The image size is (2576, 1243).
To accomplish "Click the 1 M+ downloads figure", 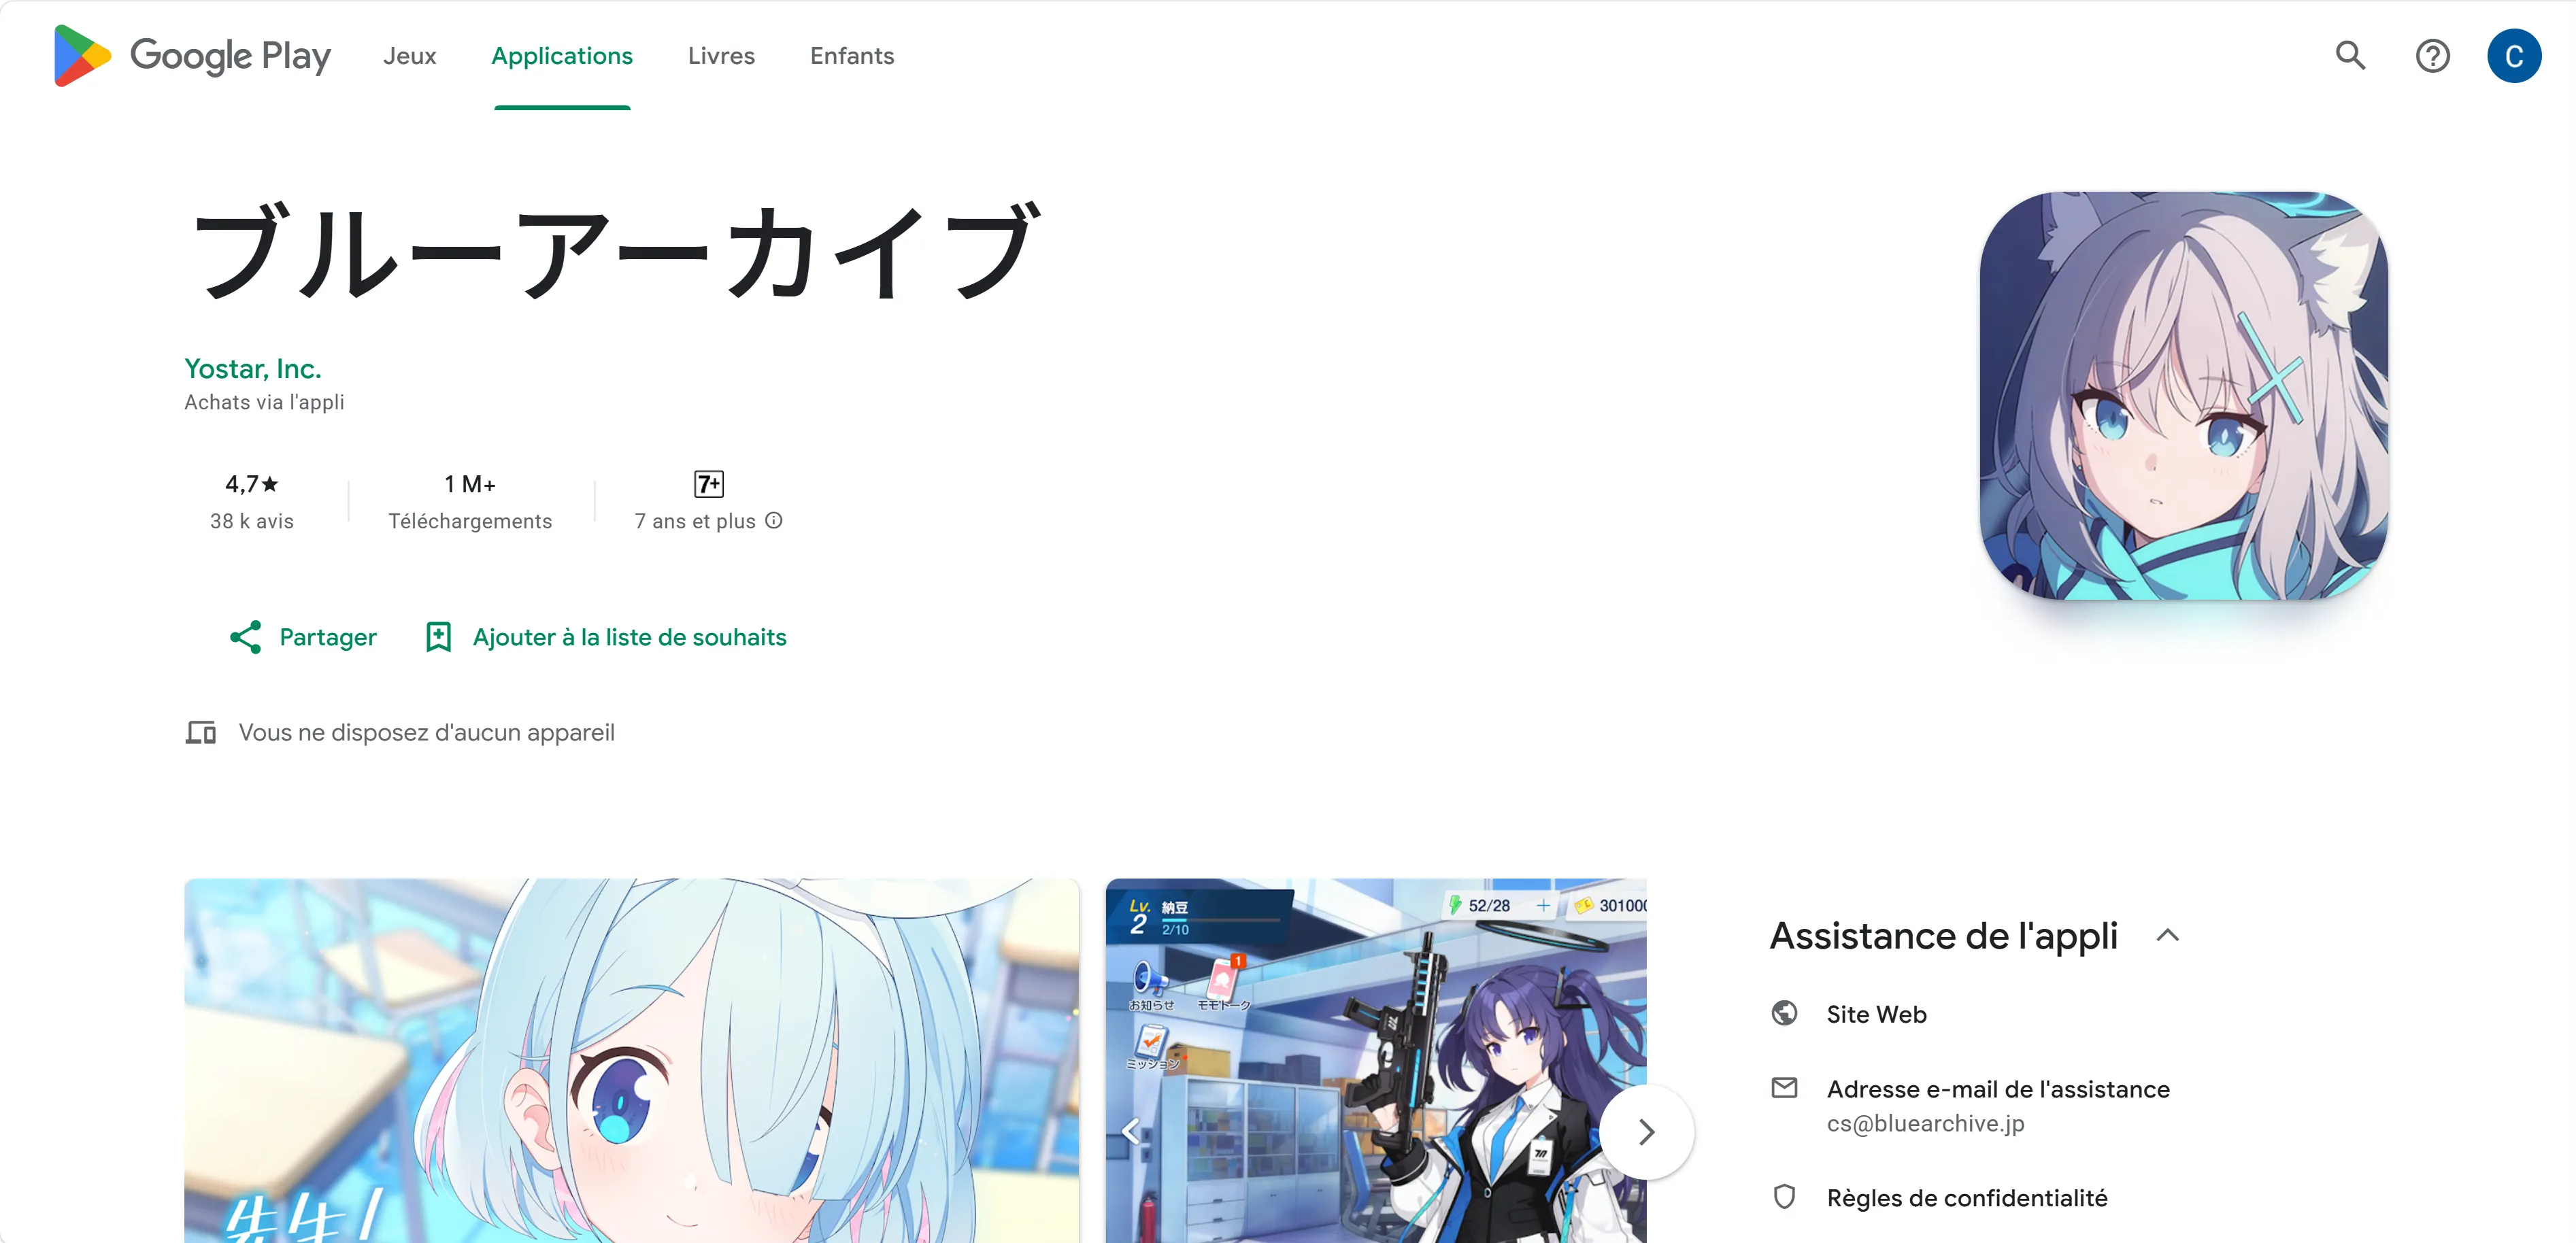I will point(470,485).
